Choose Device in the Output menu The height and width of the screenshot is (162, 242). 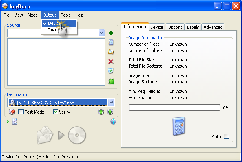[59, 23]
